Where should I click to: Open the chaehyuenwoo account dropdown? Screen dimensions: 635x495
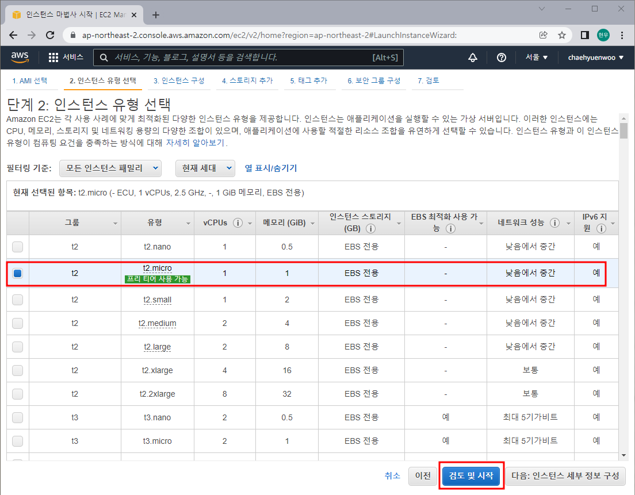(596, 57)
